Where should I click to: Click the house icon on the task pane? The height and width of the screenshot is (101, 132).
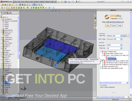(95, 16)
